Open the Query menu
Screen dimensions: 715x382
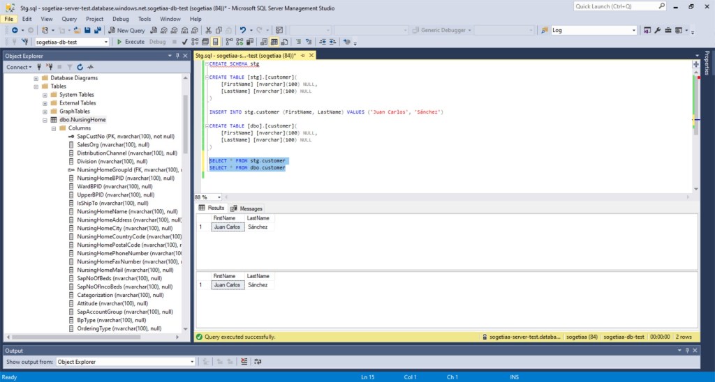[69, 19]
